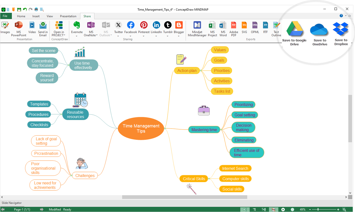Go to next page arrow in status bar
Image resolution: width=355 pixels, height=212 pixels.
(x=42, y=210)
